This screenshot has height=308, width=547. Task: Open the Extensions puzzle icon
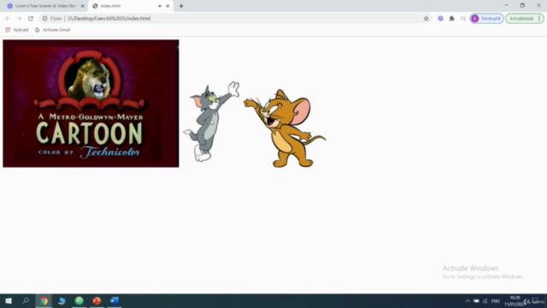point(452,19)
